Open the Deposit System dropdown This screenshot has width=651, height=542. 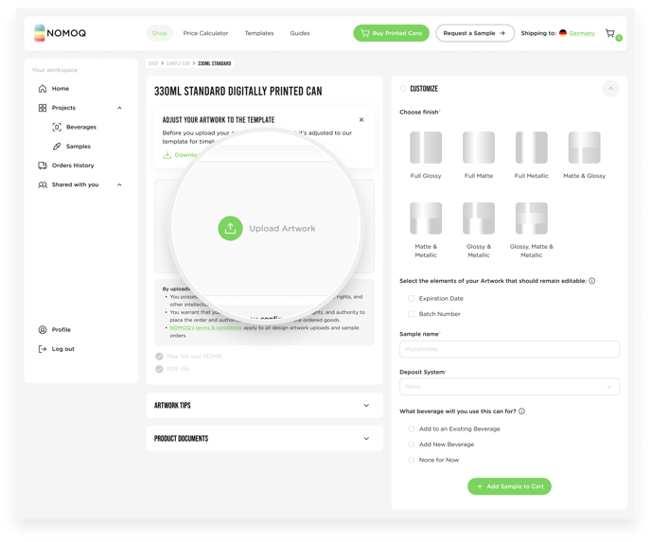[x=509, y=387]
